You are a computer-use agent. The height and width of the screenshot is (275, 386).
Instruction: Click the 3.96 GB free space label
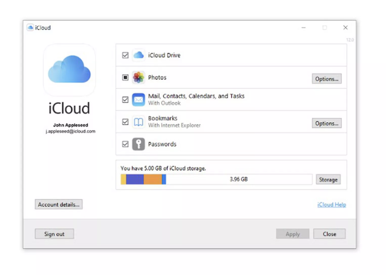tap(239, 179)
